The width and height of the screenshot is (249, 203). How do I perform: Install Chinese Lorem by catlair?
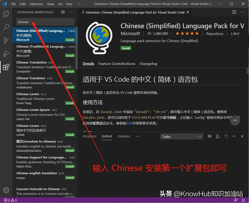point(70,135)
